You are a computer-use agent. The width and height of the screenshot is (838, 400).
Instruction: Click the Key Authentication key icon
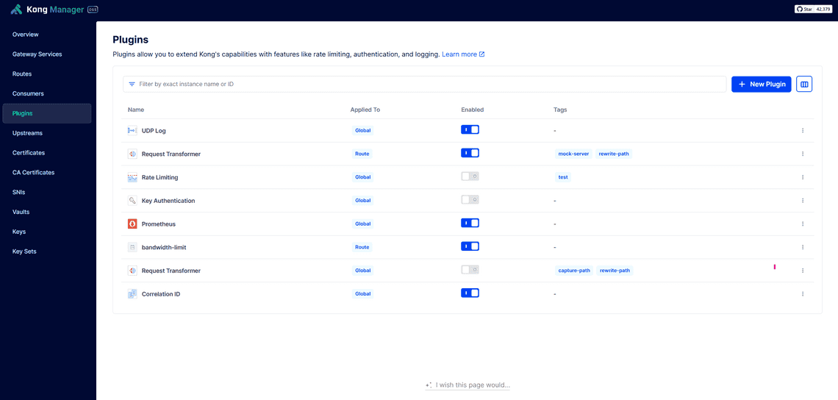[132, 201]
